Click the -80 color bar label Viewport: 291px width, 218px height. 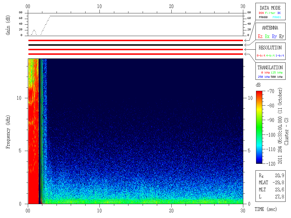(x=271, y=106)
